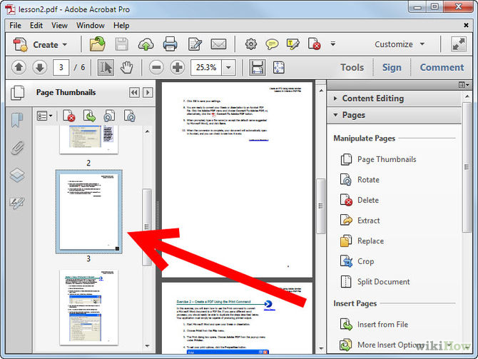Open the Signatures sidebar panel
Screen dimensions: 478x359
click(17, 203)
